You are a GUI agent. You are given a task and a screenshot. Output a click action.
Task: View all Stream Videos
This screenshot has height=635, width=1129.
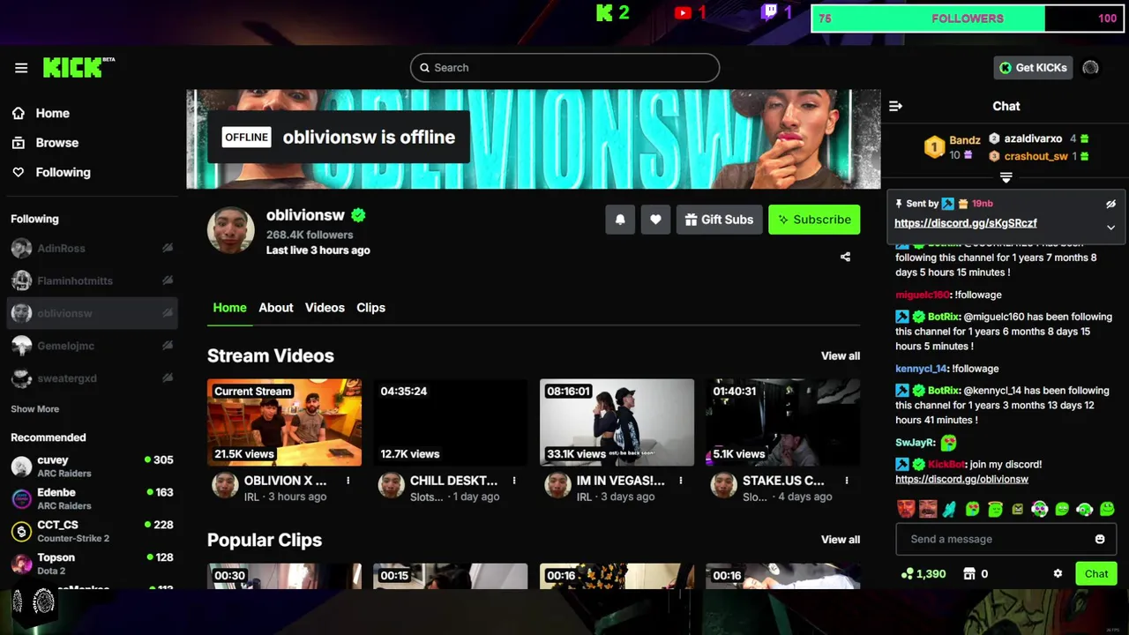841,356
